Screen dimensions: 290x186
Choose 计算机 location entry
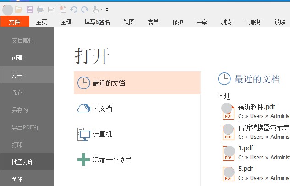[x=137, y=134]
